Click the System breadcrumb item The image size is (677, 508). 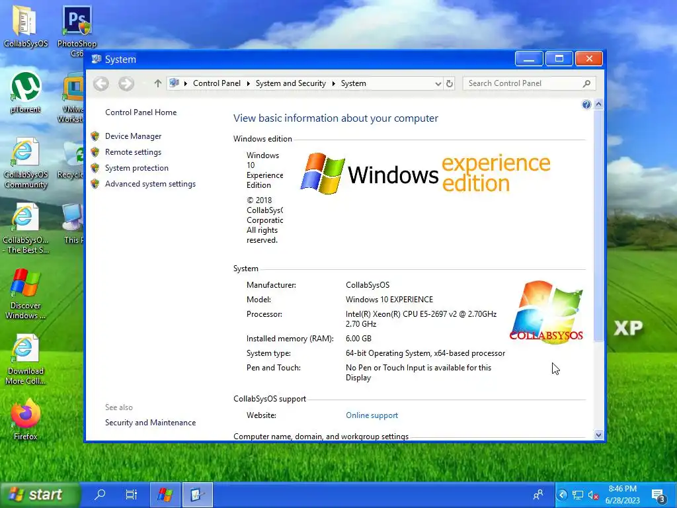coord(354,83)
